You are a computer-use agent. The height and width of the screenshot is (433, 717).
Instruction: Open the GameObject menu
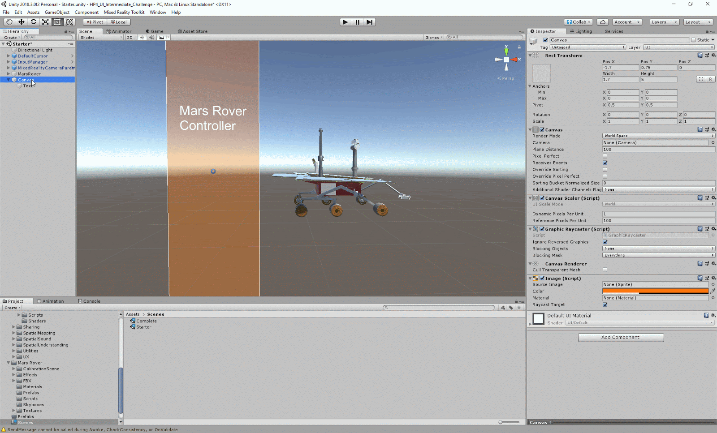tap(57, 12)
